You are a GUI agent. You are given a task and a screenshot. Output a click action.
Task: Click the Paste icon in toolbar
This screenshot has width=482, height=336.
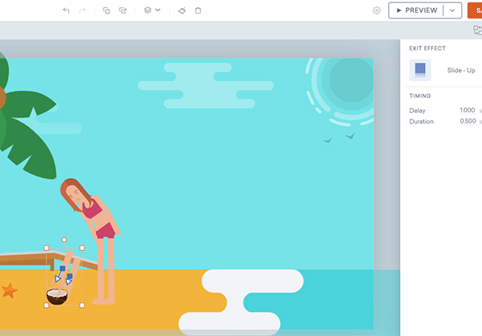123,10
